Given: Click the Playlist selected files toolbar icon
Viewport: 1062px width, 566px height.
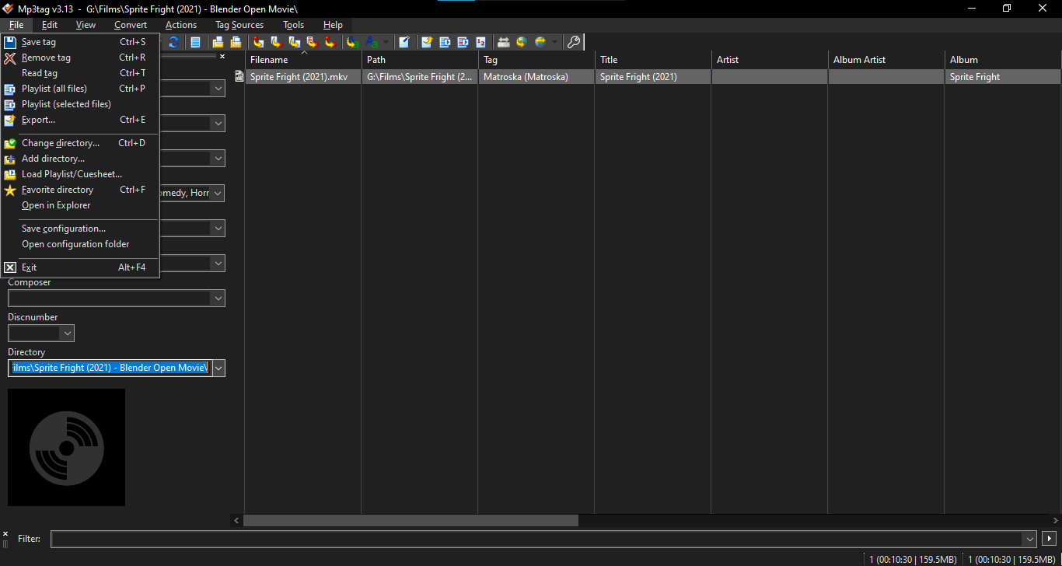Looking at the screenshot, I should tap(463, 42).
